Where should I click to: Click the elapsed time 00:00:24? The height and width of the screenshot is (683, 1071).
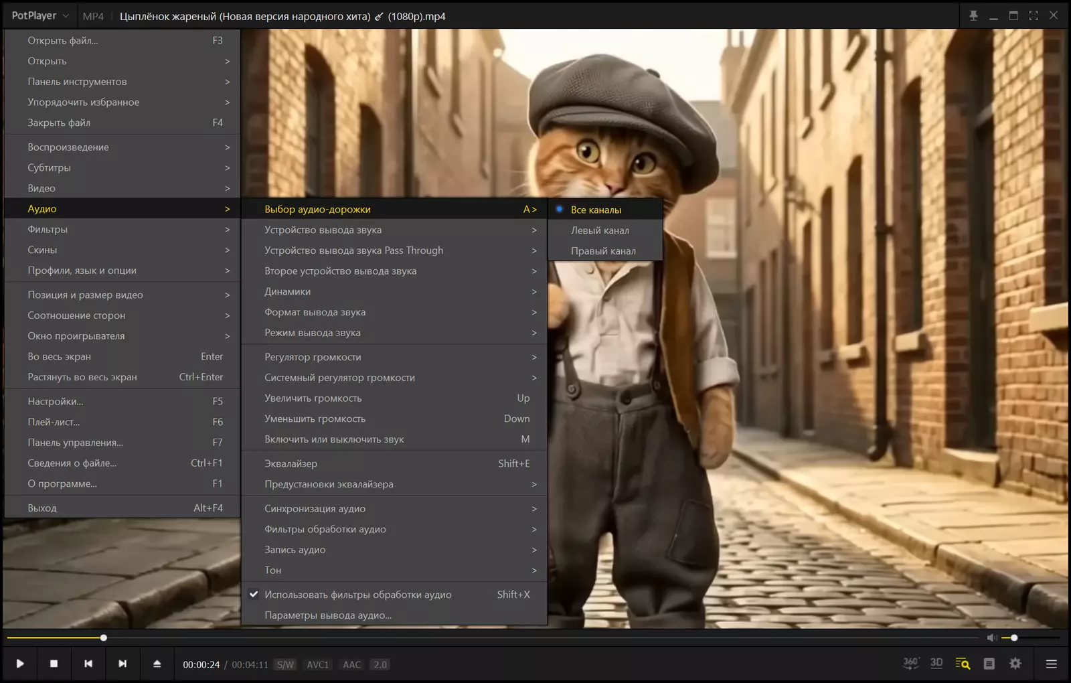pos(201,665)
